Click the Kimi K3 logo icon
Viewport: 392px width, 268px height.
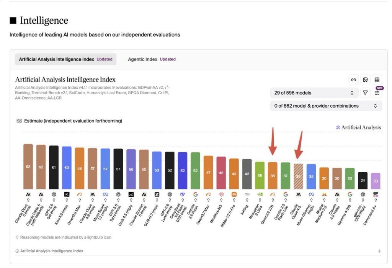pyautogui.click(x=67, y=194)
